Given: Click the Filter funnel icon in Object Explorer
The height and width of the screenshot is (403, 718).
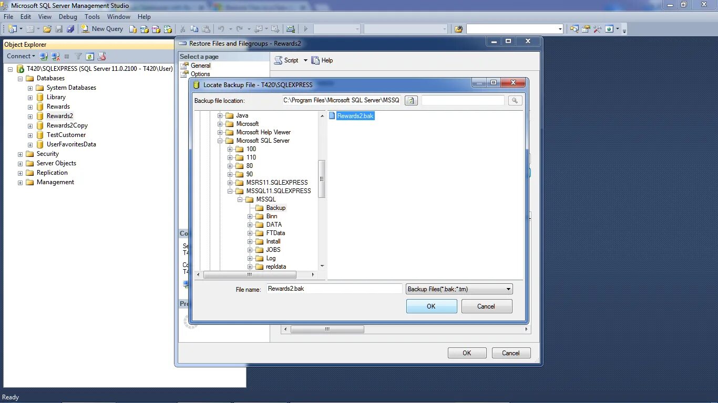Looking at the screenshot, I should pyautogui.click(x=78, y=56).
